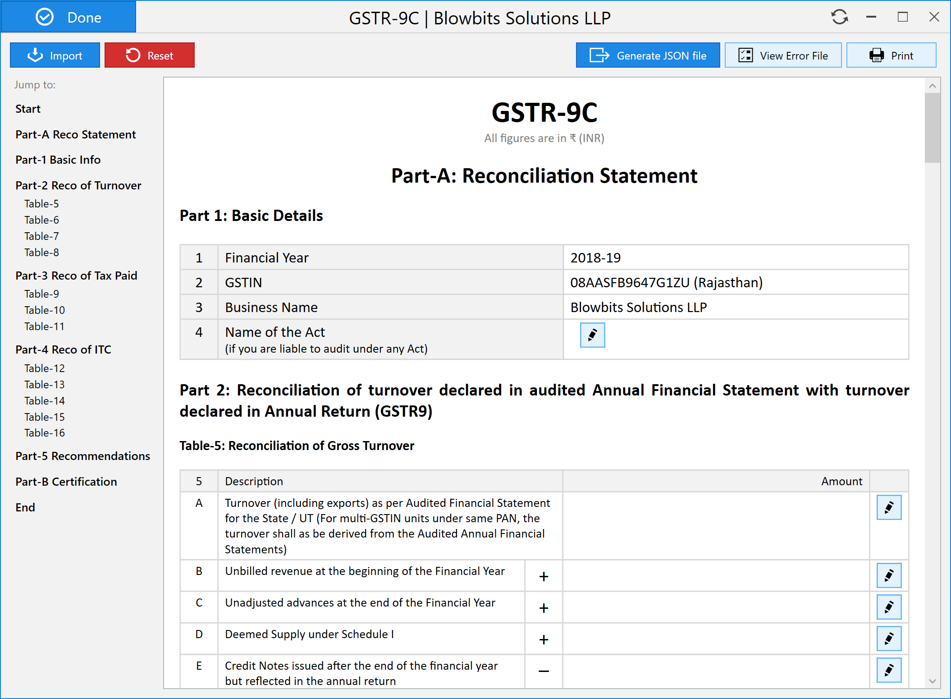Edit Unbilled revenue at beginning row amount

pos(888,575)
